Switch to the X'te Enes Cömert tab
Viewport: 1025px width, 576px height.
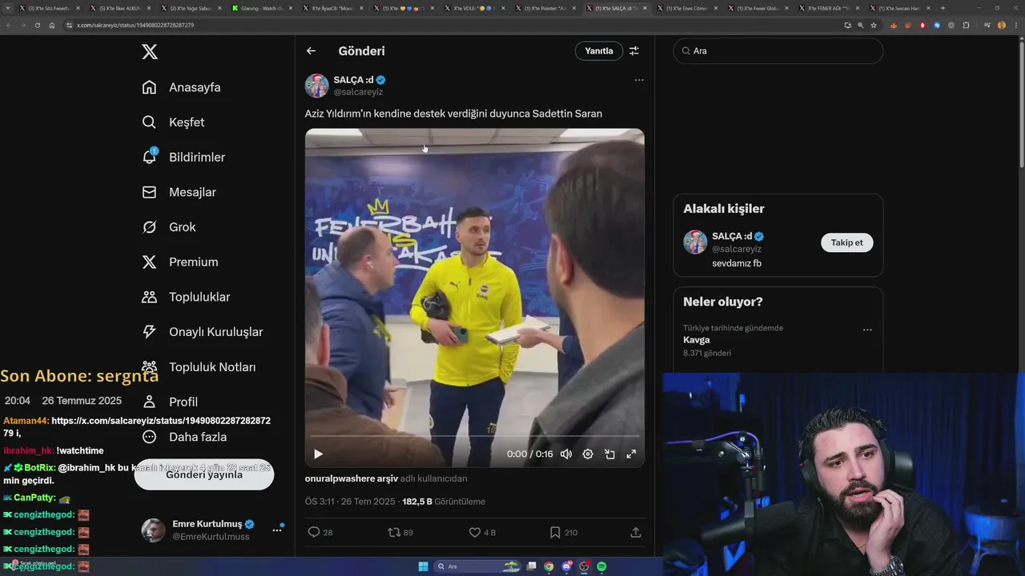pos(686,8)
